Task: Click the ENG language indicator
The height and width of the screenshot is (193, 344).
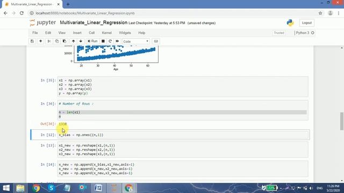Action: coord(320,188)
